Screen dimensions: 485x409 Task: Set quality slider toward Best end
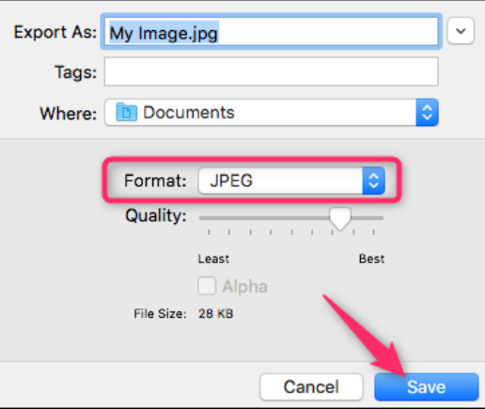click(x=373, y=218)
